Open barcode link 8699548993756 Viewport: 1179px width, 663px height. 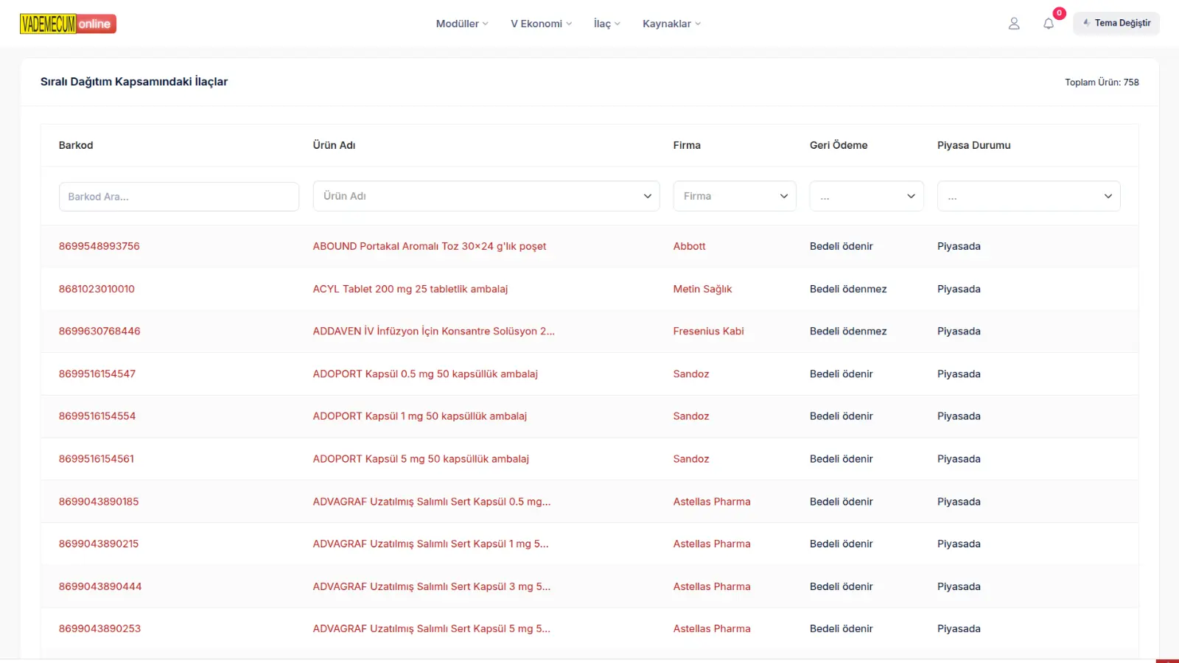[99, 246]
